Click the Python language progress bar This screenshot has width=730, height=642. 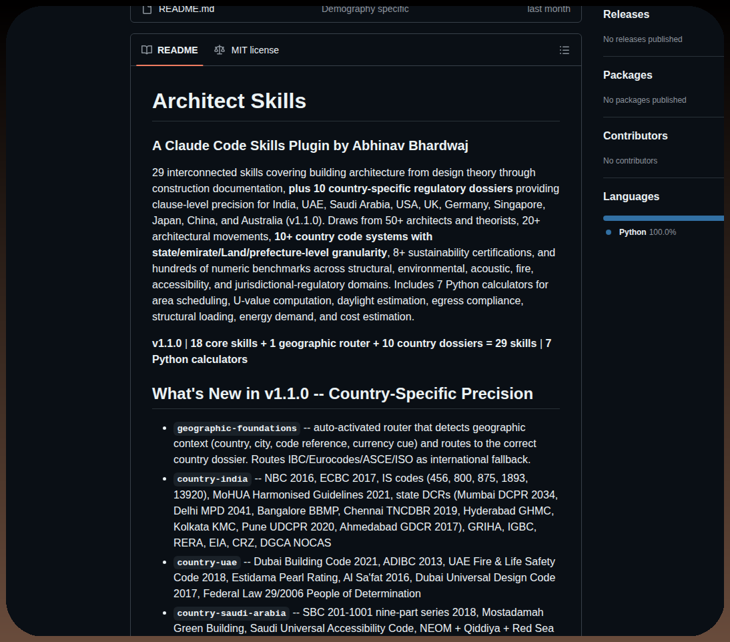click(663, 218)
